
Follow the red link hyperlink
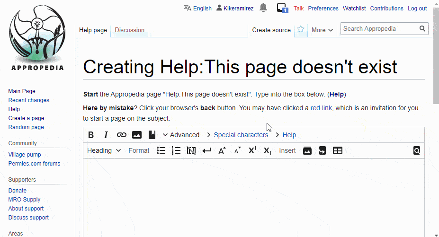tap(321, 108)
